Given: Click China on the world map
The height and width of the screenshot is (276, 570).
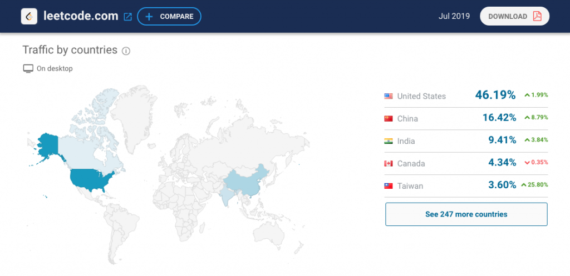Looking at the screenshot, I should (x=247, y=183).
